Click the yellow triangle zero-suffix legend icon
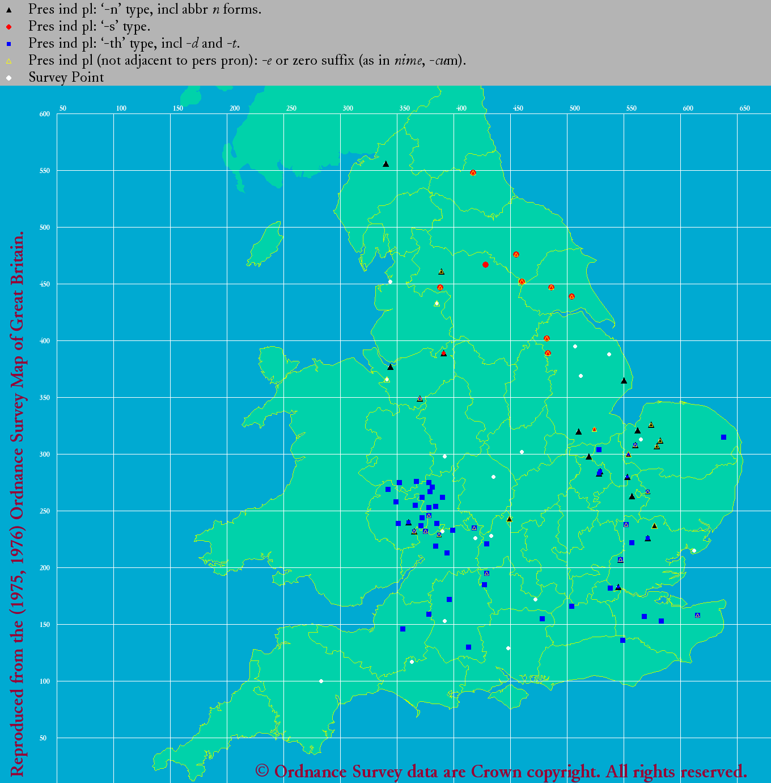Viewport: 771px width, 783px height. (9, 61)
